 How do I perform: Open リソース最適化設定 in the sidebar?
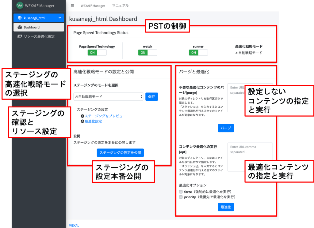[39, 36]
